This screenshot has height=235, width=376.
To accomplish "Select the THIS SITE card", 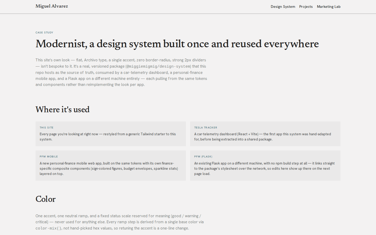I will (111, 134).
